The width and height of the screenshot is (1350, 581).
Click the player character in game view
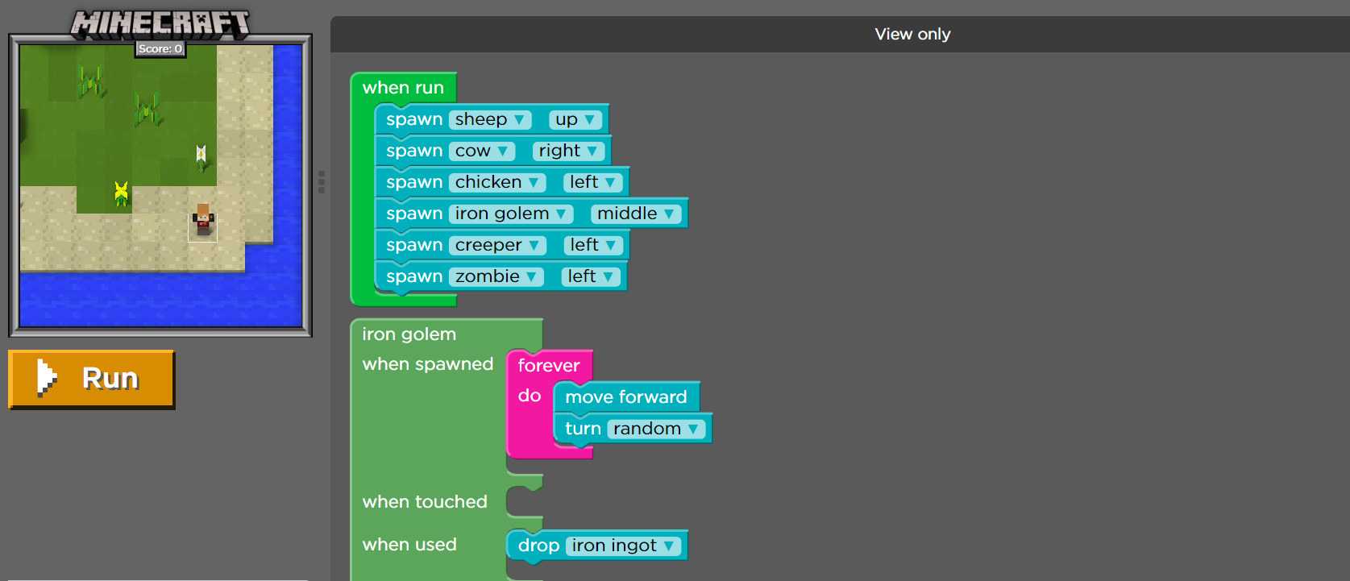[203, 221]
